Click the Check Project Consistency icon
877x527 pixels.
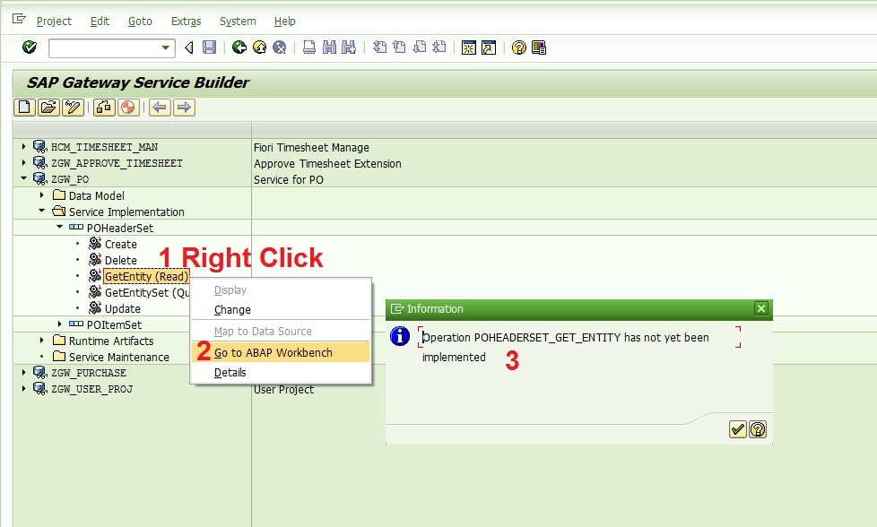coord(104,108)
